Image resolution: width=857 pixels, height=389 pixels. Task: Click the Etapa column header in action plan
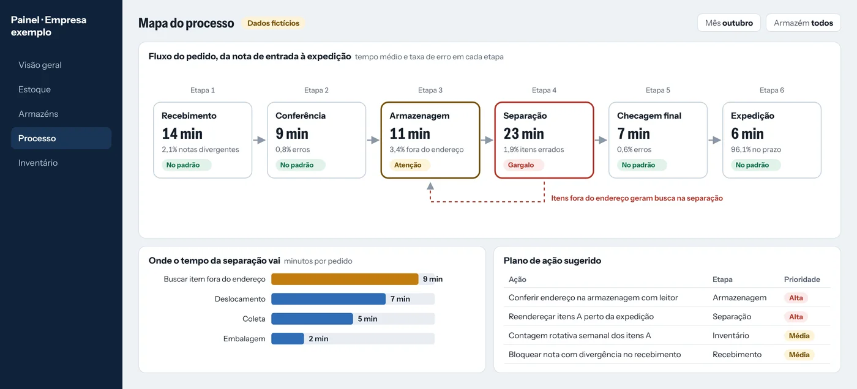[x=722, y=280]
